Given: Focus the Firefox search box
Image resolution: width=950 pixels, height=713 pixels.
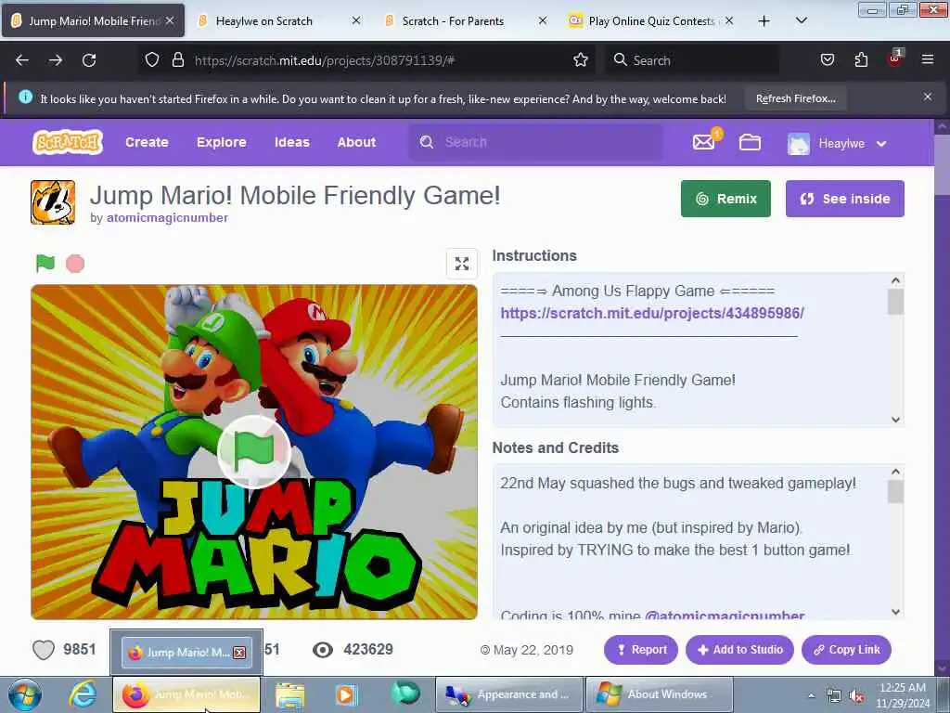Looking at the screenshot, I should click(x=691, y=60).
